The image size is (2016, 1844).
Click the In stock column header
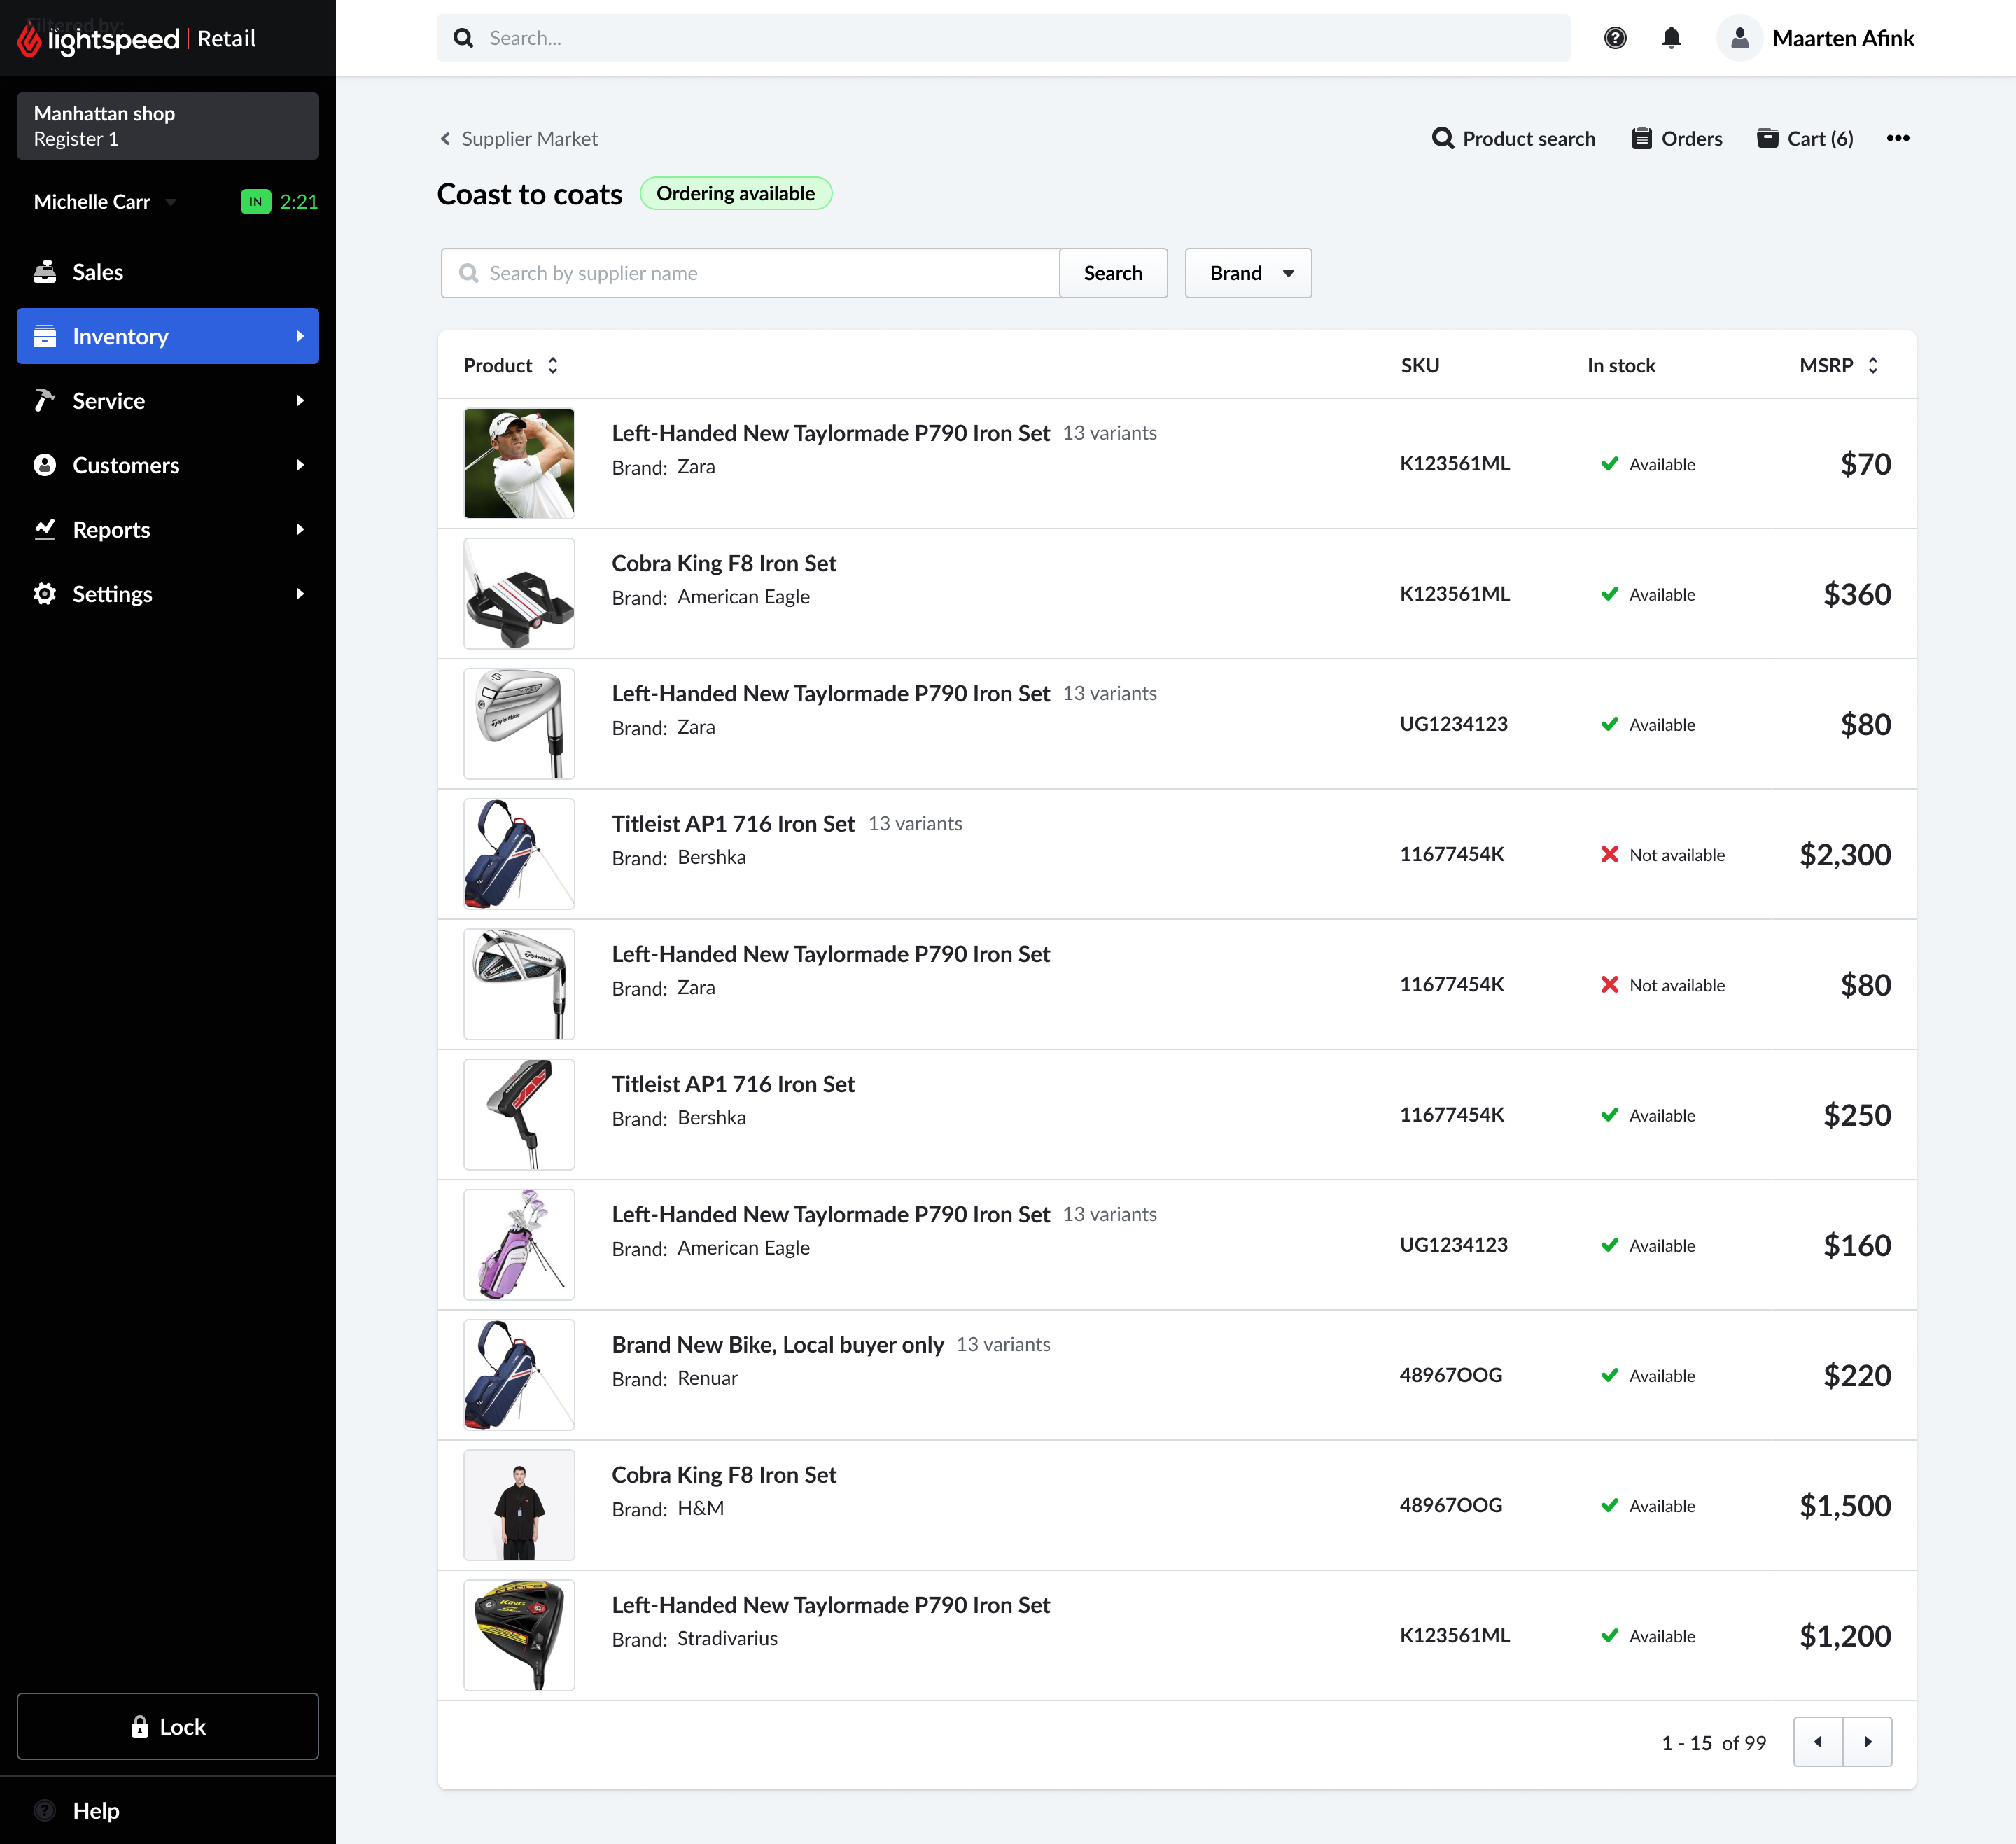point(1621,365)
